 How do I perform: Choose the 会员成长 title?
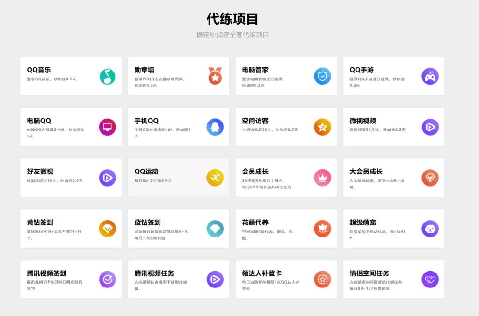tap(255, 172)
